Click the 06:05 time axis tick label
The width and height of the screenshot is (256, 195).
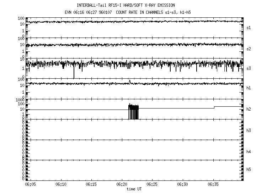pos(30,185)
